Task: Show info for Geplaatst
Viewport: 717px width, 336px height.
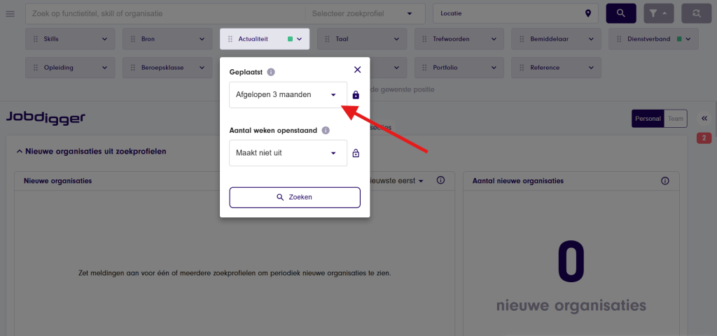Action: click(x=271, y=72)
